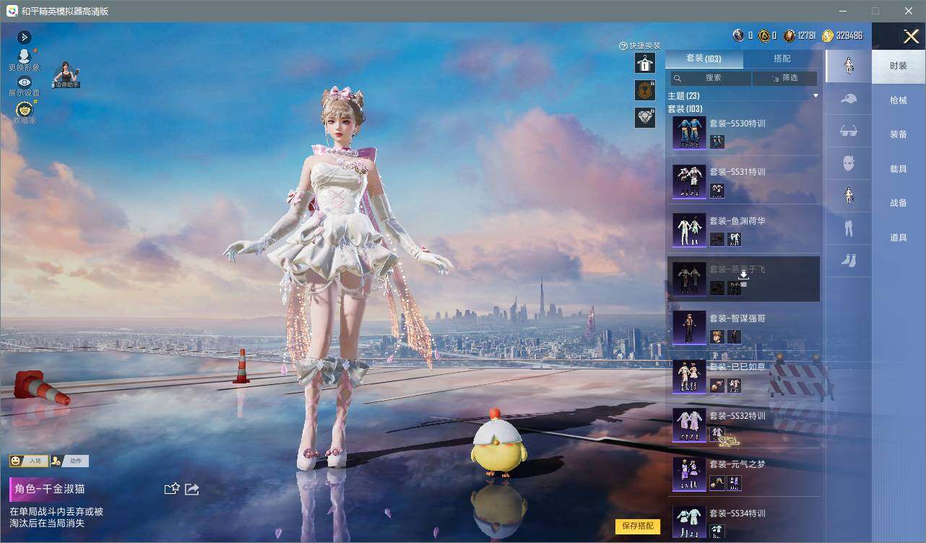Select the cap headwear category icon
This screenshot has height=543, width=926.
(x=849, y=99)
